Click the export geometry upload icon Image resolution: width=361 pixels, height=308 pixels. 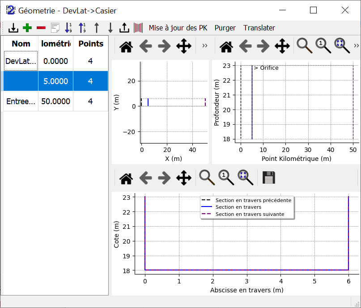[124, 28]
